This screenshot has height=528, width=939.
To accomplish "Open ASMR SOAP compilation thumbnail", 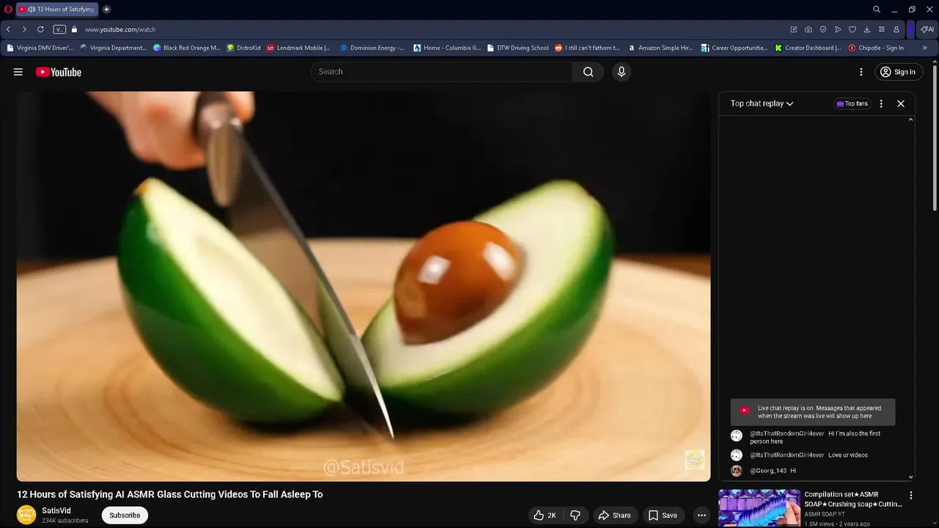I will (x=759, y=508).
